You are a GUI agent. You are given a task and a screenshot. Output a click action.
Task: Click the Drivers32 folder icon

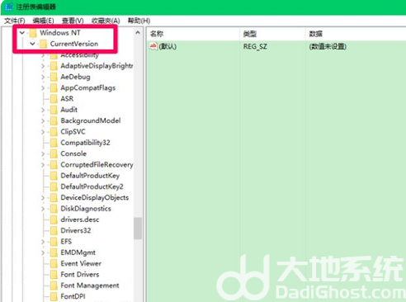click(54, 230)
